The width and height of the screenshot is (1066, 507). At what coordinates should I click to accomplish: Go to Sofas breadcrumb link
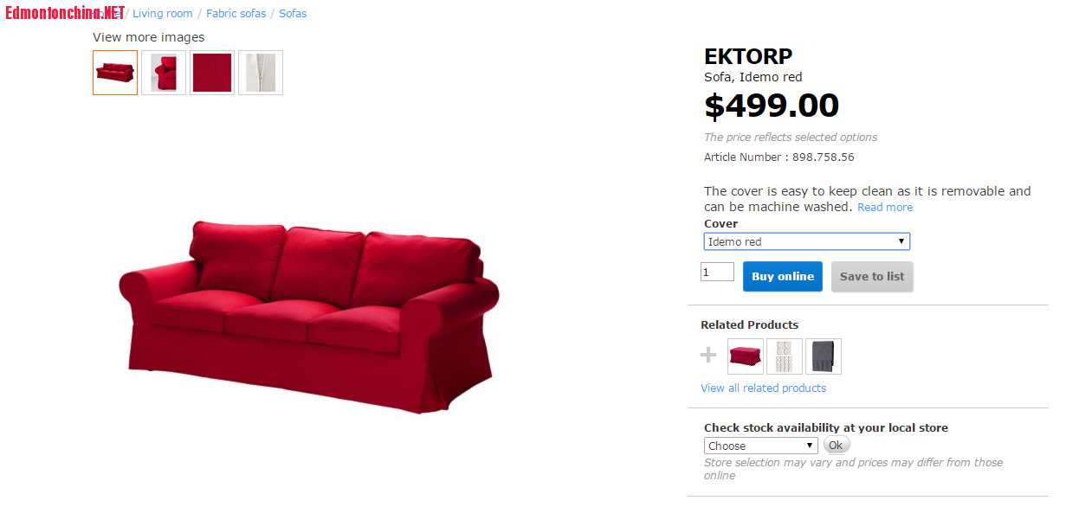click(293, 14)
